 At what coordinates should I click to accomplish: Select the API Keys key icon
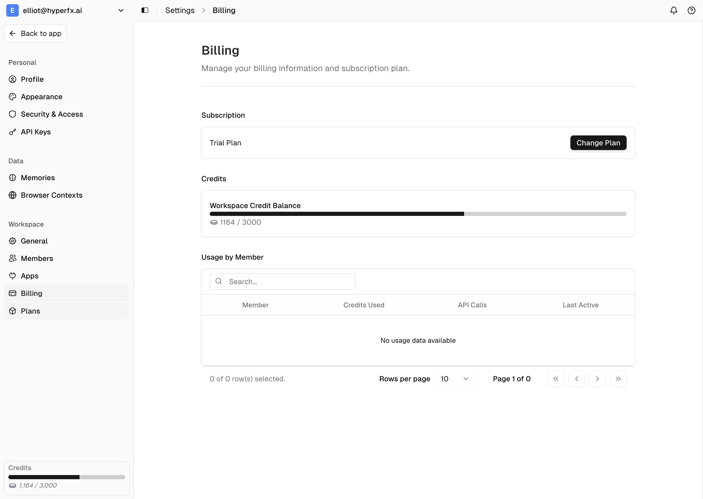click(12, 132)
